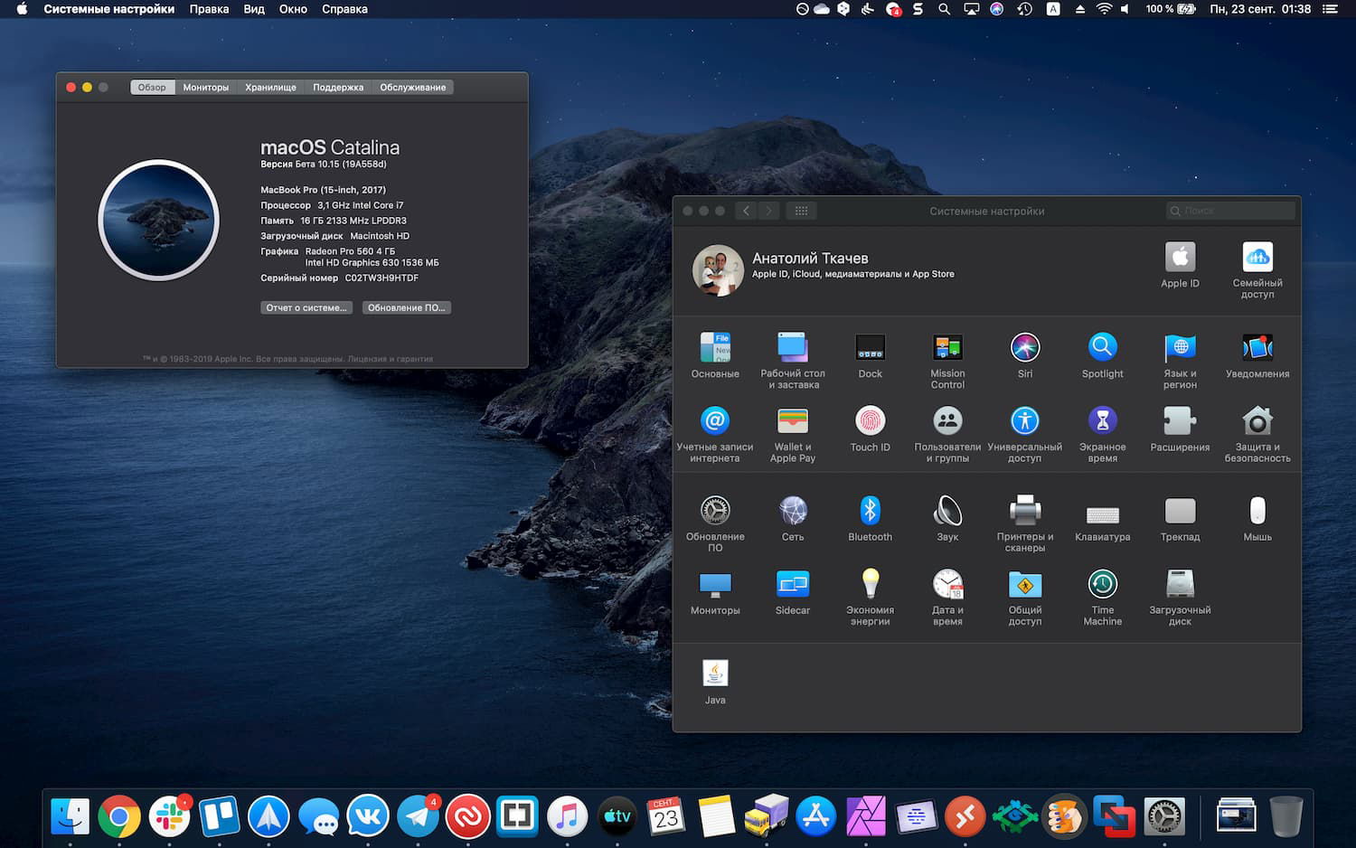Click the Обновление ПО button

(x=407, y=307)
